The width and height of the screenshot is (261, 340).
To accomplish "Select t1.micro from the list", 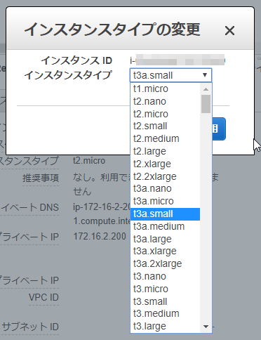I will (x=165, y=89).
